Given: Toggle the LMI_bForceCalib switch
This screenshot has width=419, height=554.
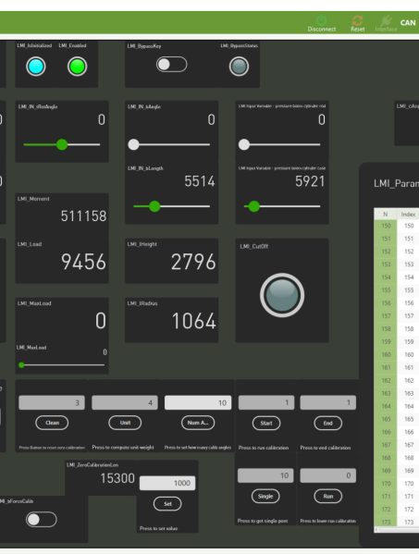Looking at the screenshot, I should pyautogui.click(x=42, y=520).
